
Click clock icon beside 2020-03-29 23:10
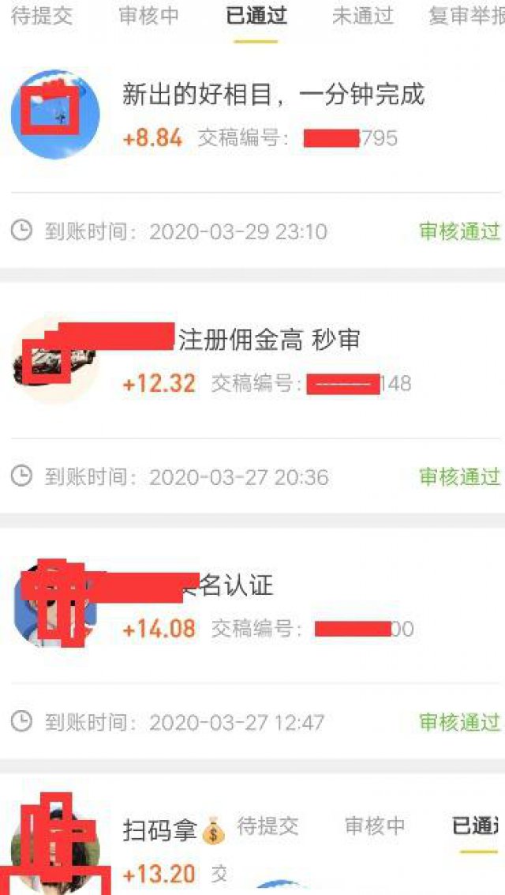21,231
